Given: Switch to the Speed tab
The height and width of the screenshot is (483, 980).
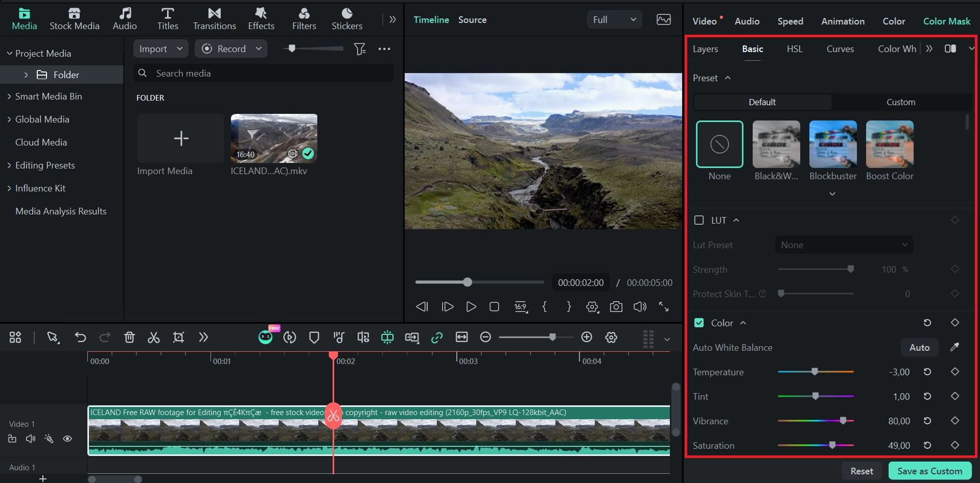Looking at the screenshot, I should (x=790, y=21).
